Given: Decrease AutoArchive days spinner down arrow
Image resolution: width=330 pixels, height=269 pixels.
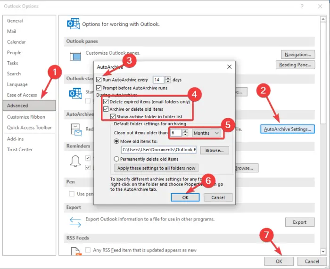Looking at the screenshot, I should 168,82.
